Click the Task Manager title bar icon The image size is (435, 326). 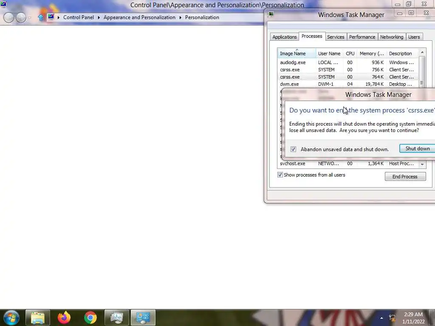(271, 14)
